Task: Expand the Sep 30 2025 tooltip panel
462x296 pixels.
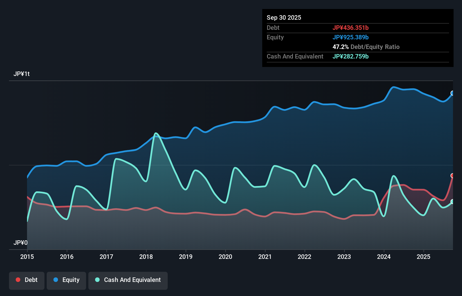Action: pyautogui.click(x=284, y=17)
